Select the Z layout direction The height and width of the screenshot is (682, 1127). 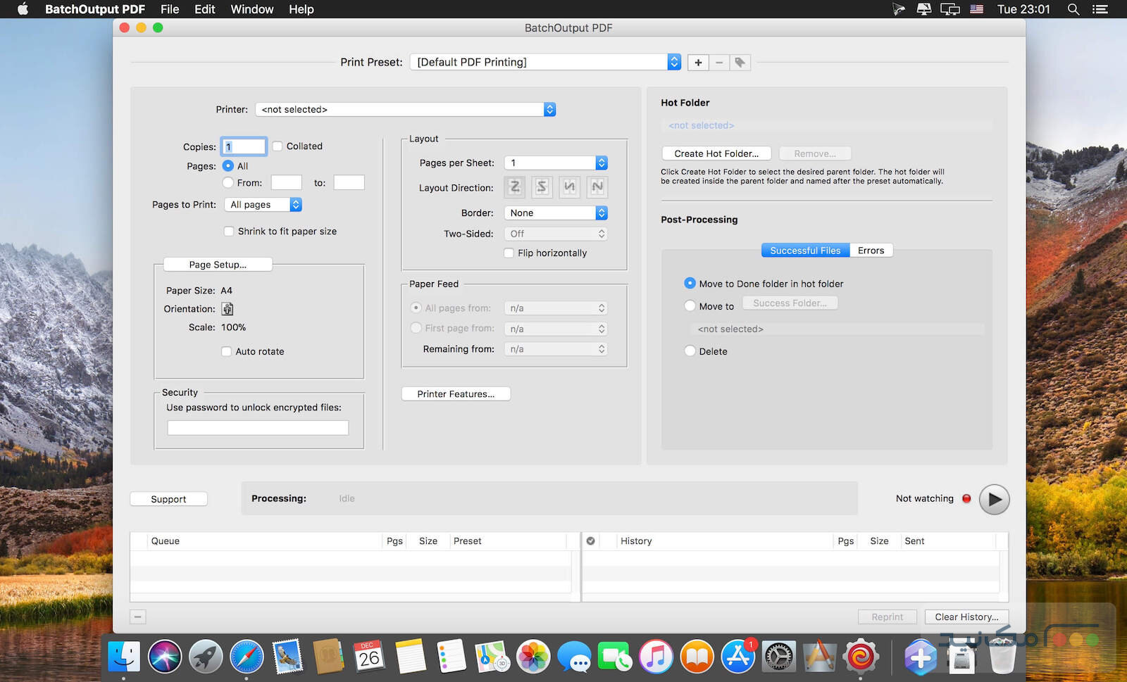pos(513,187)
